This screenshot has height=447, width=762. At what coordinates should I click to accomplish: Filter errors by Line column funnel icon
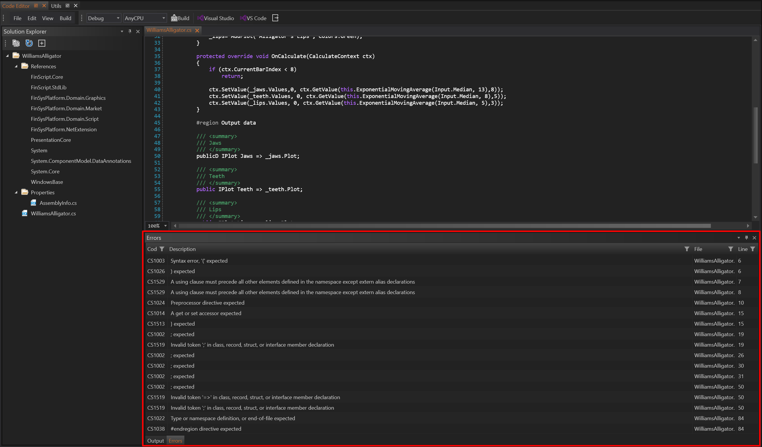tap(753, 249)
